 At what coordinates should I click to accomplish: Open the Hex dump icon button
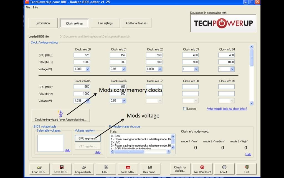pyautogui.click(x=150, y=169)
